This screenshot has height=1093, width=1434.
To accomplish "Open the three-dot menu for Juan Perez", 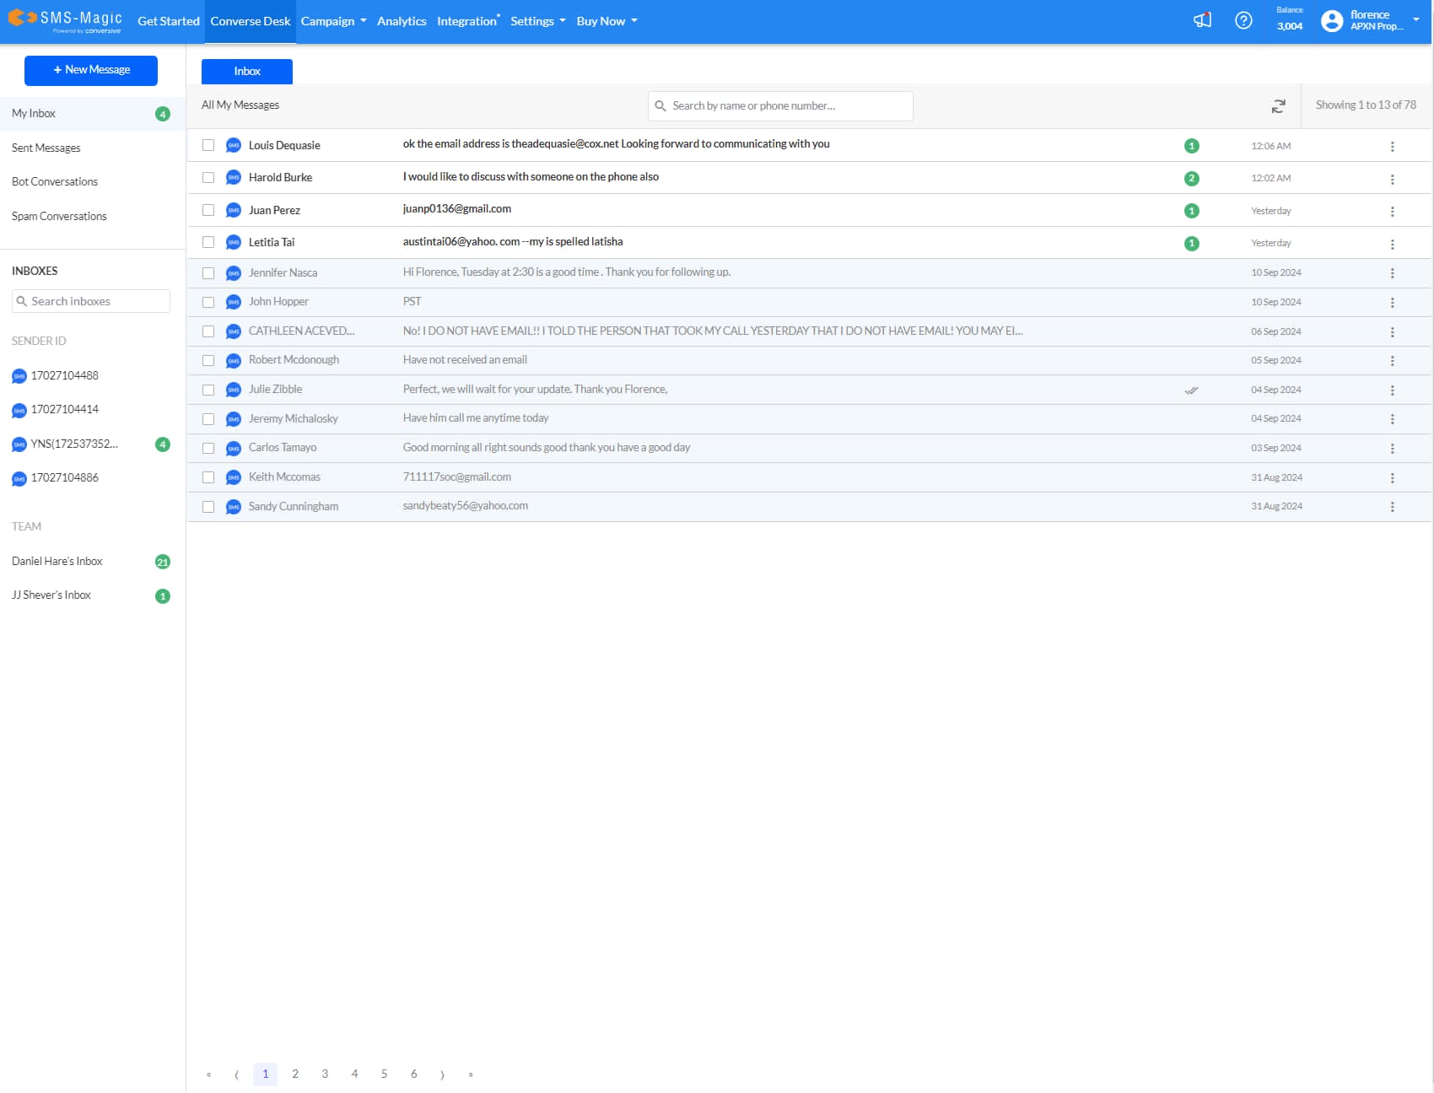I will pos(1392,212).
